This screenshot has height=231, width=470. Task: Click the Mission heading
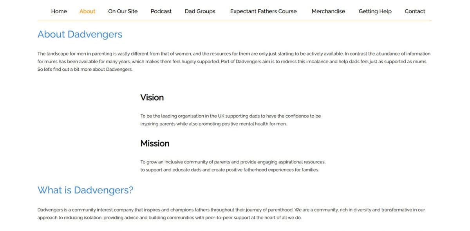tap(155, 143)
